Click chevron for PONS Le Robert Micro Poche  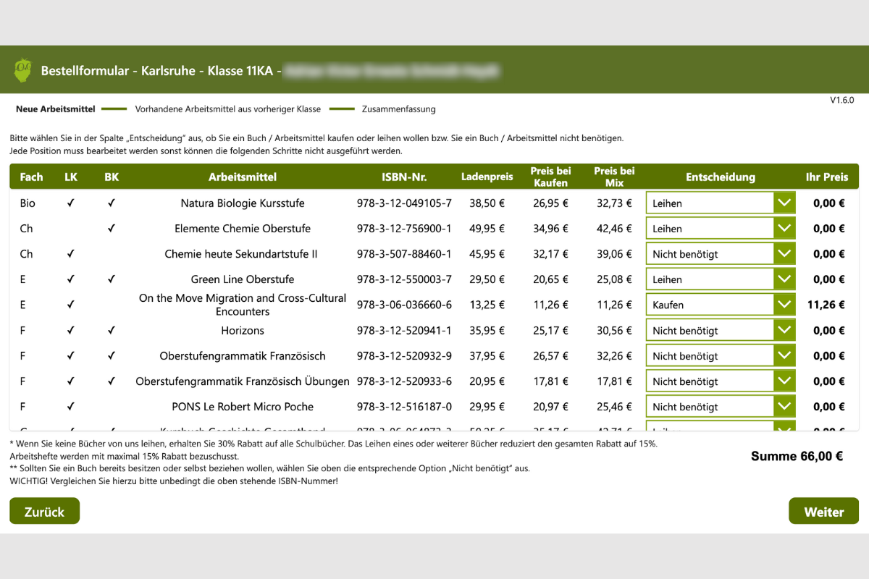point(784,407)
